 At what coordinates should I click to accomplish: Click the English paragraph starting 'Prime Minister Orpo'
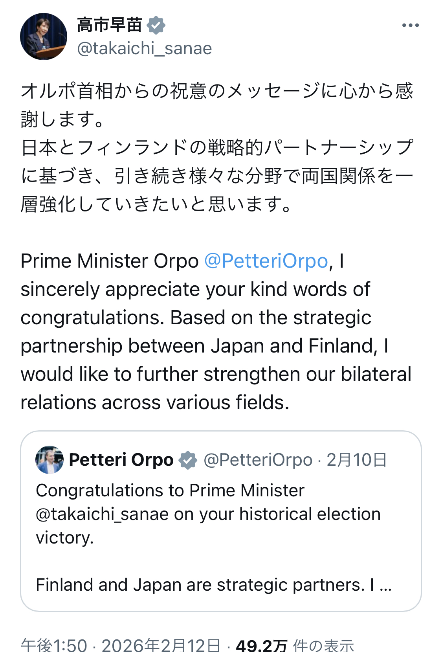pos(215,332)
